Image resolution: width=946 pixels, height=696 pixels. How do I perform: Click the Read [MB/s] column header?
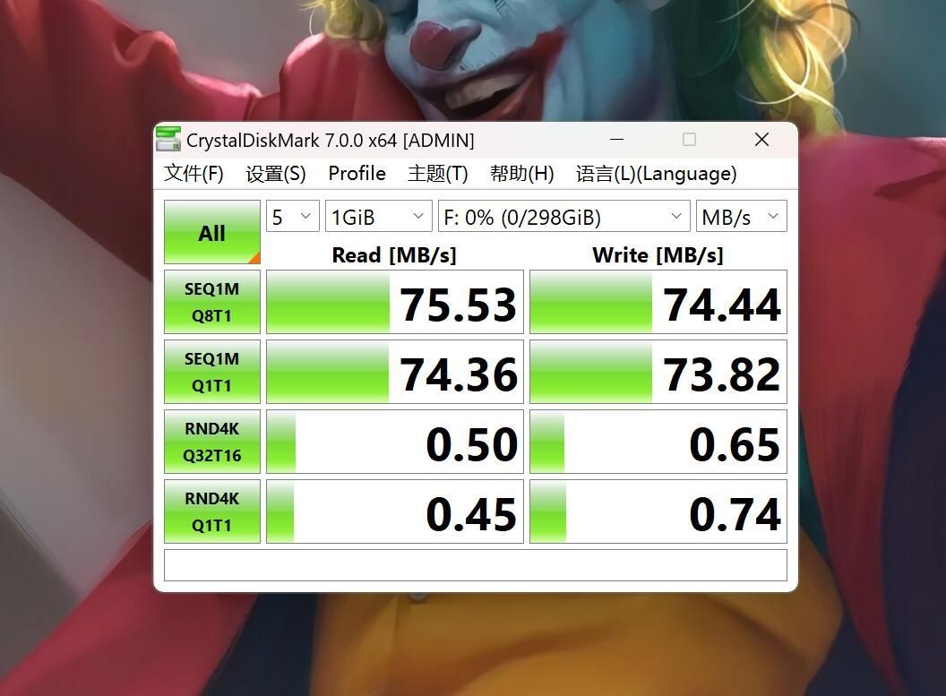click(x=394, y=255)
